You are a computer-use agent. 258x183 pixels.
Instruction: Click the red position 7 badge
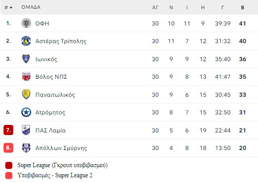pos(8,130)
